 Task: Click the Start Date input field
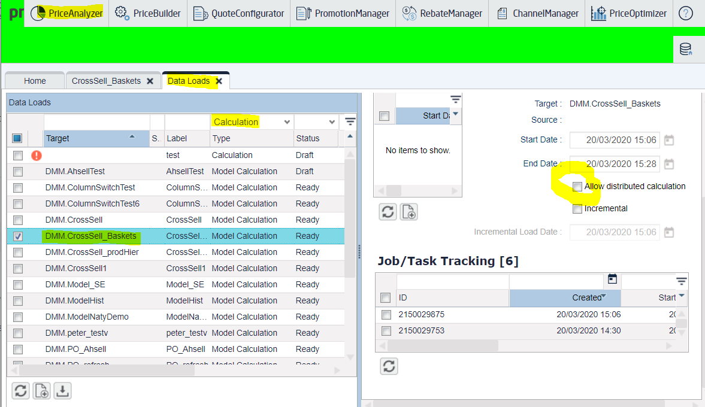coord(615,140)
